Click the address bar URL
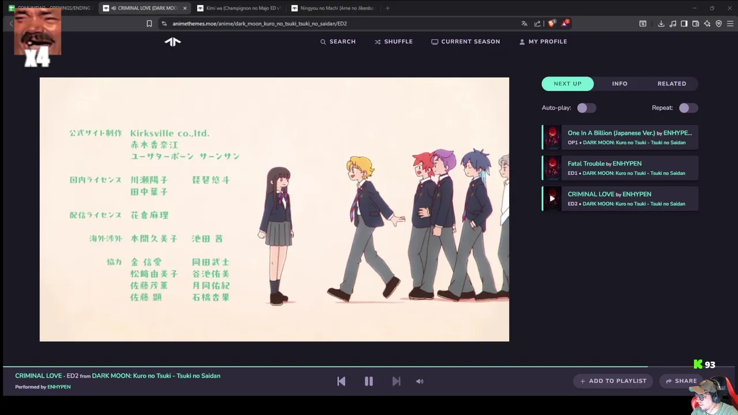 click(259, 24)
